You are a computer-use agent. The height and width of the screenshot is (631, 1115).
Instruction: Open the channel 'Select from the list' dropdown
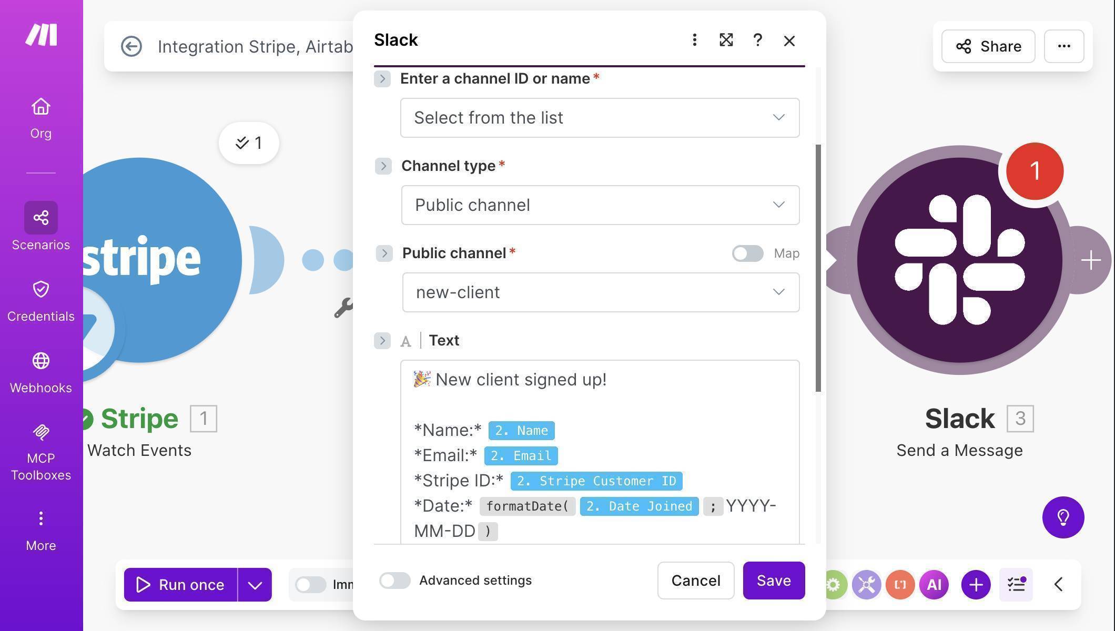[600, 118]
